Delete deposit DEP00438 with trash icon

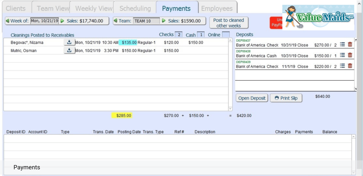pos(350,55)
